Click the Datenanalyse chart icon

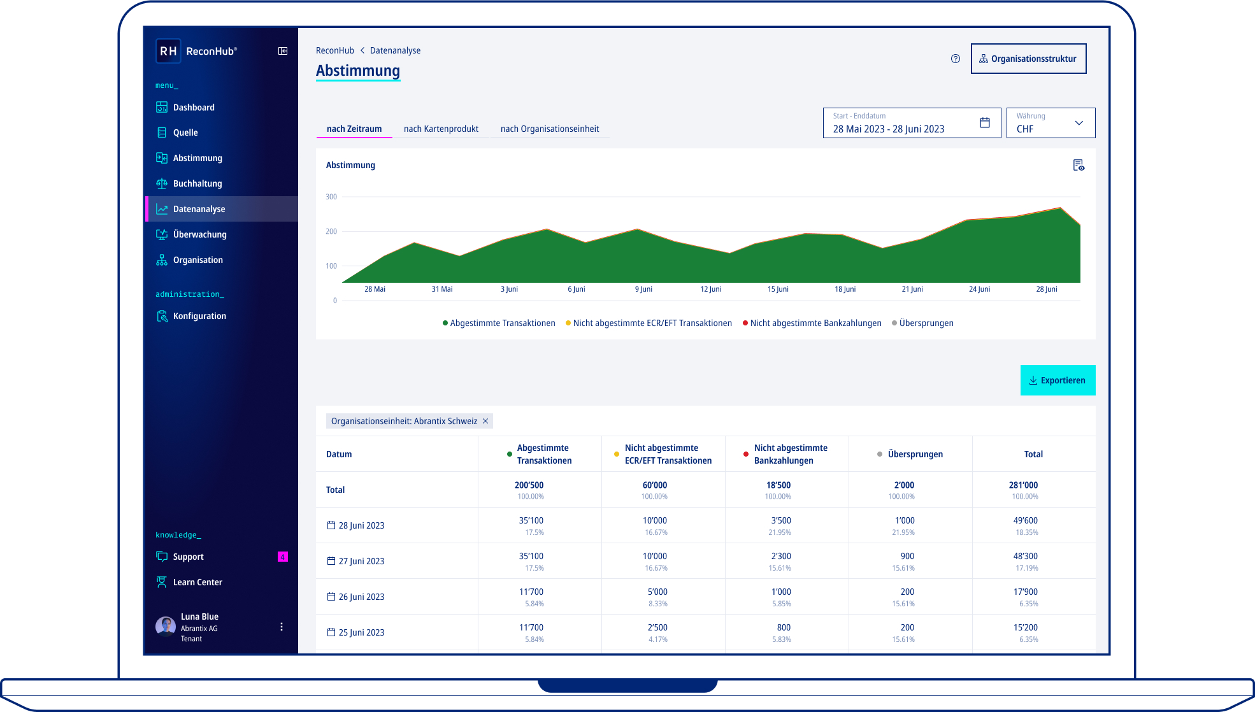click(x=162, y=209)
